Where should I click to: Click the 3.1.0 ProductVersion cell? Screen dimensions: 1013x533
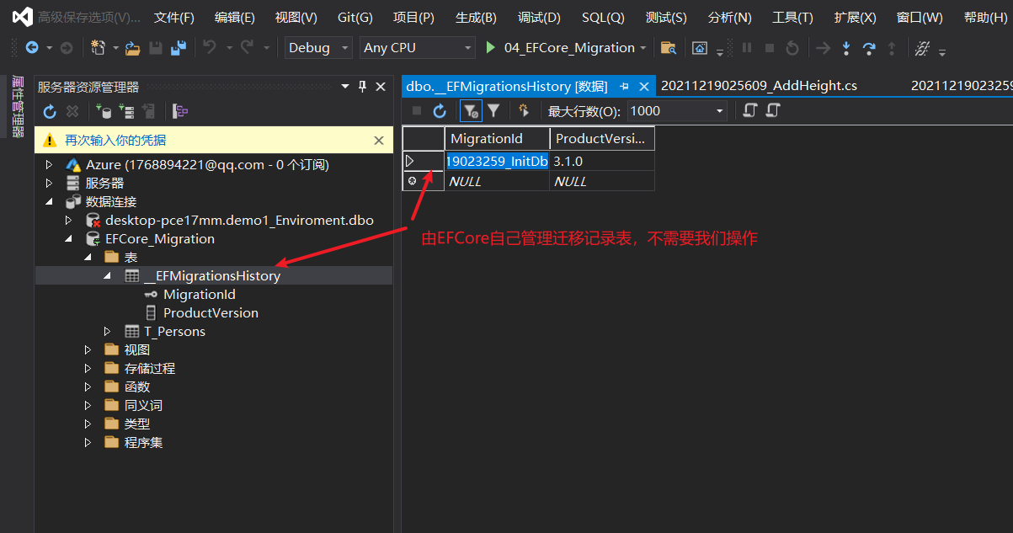pos(601,161)
